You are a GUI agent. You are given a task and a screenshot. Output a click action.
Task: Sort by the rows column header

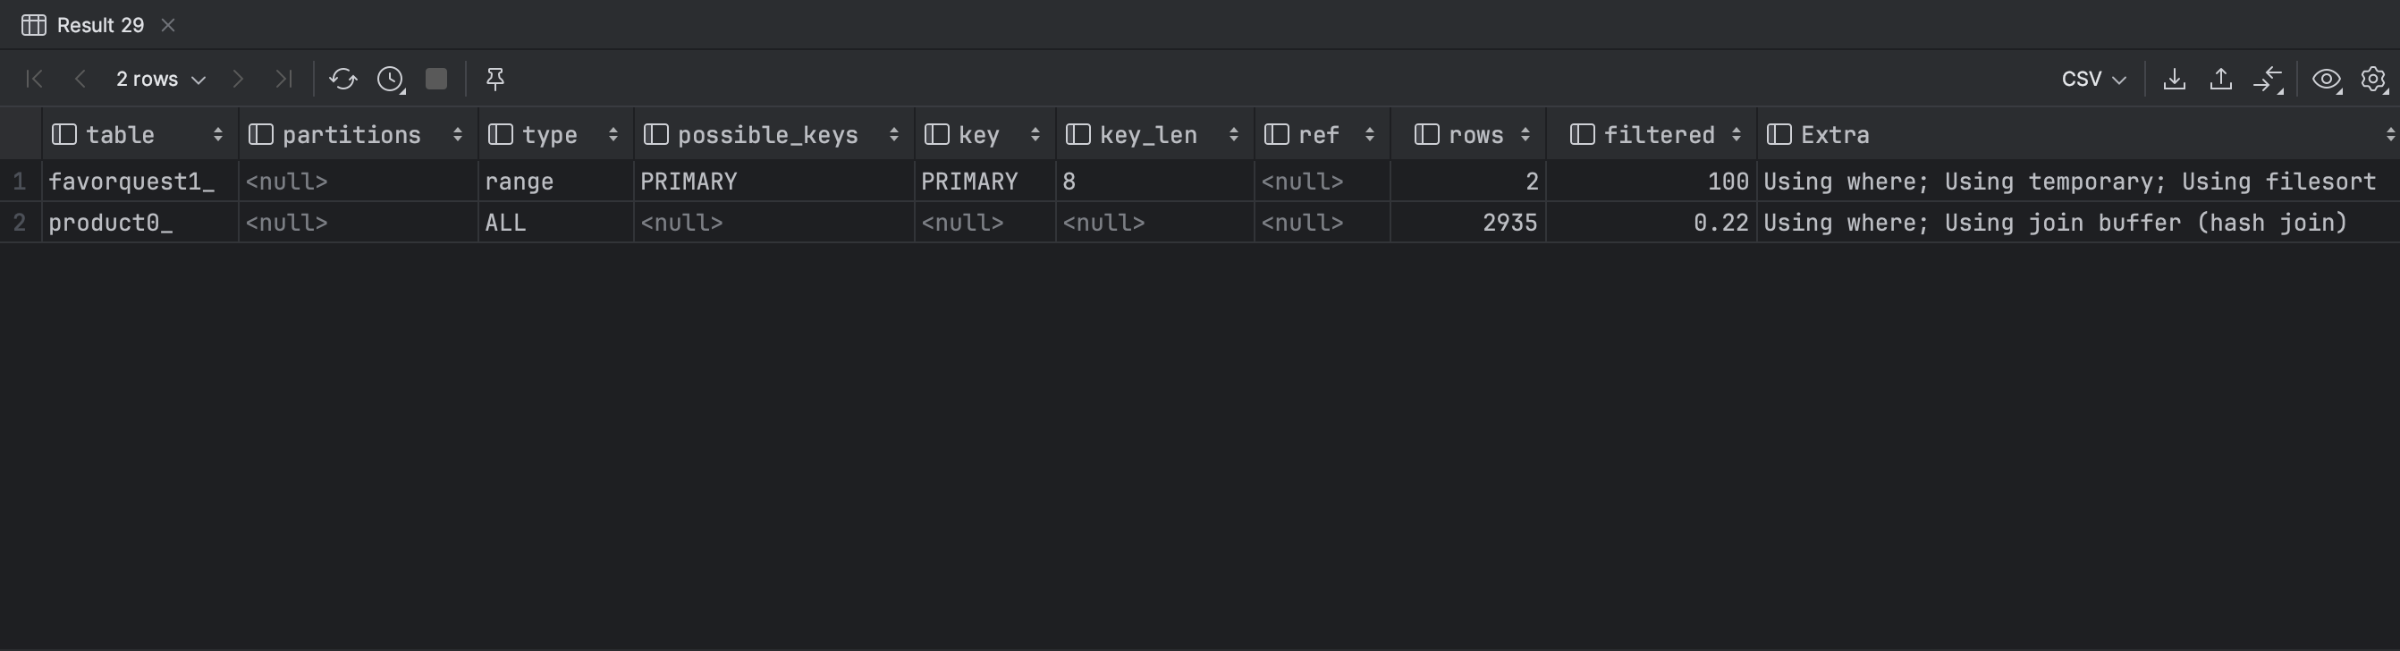point(1468,135)
